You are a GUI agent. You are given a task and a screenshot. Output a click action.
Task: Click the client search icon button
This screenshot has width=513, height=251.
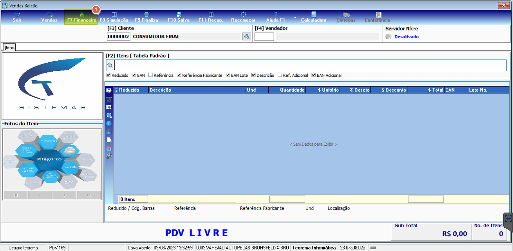coord(246,36)
